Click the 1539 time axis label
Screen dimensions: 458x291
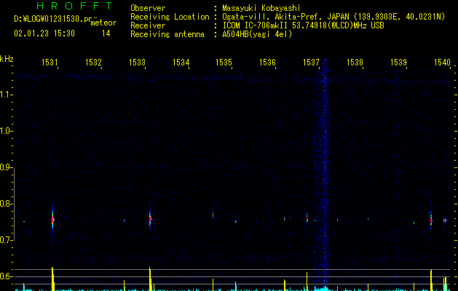pyautogui.click(x=398, y=62)
